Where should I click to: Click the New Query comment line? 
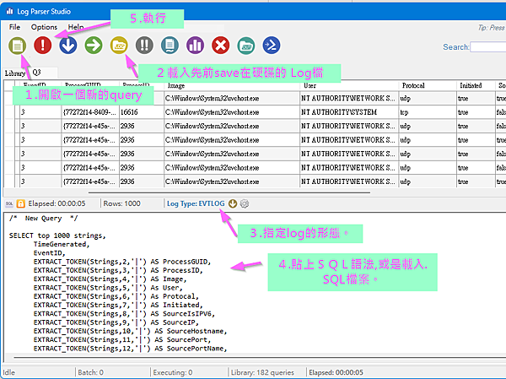coord(44,218)
